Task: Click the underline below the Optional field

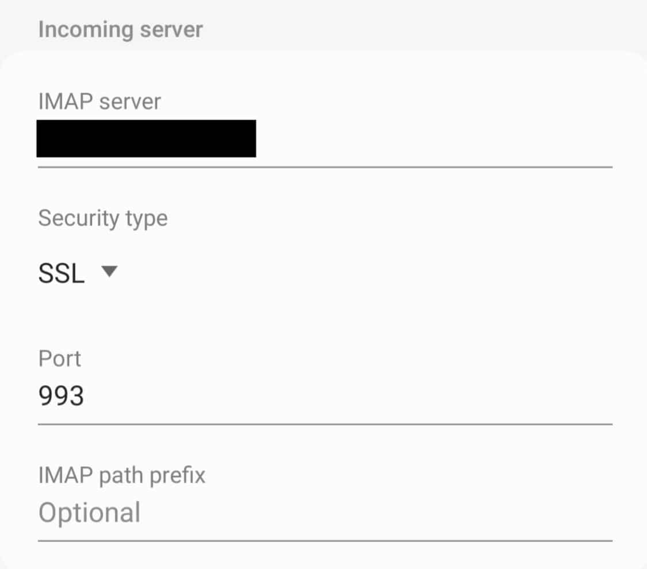Action: 325,540
